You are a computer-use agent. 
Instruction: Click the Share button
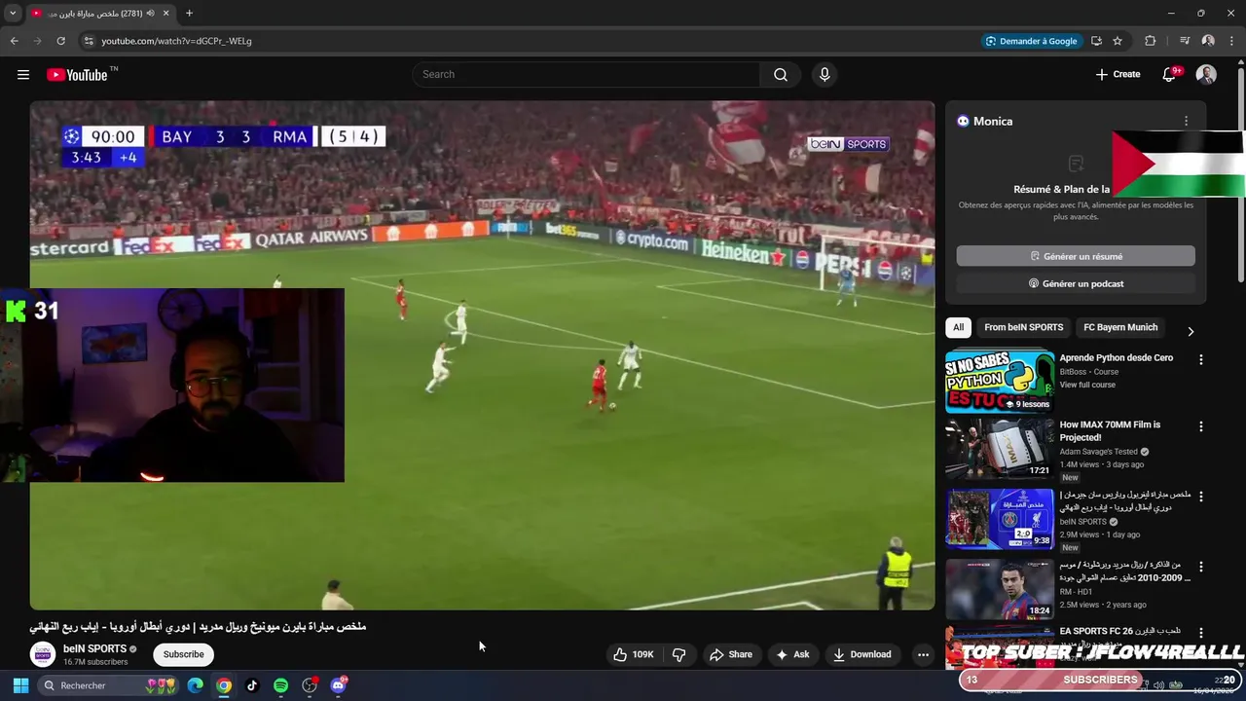[731, 654]
